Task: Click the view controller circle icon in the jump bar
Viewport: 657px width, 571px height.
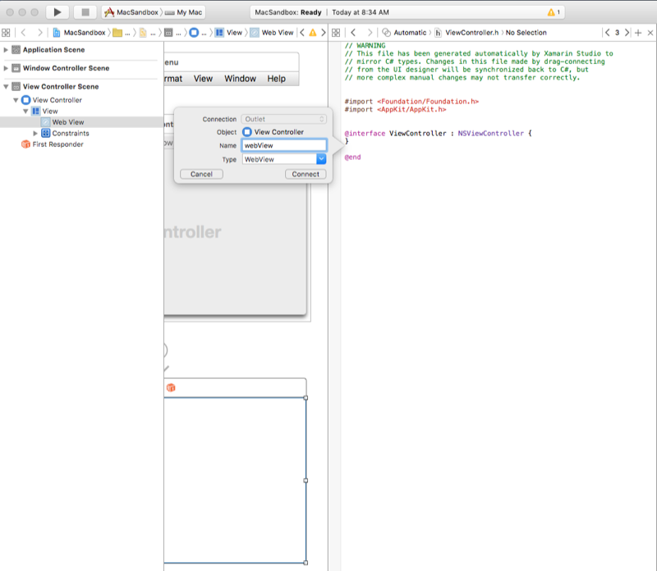Action: click(x=194, y=33)
